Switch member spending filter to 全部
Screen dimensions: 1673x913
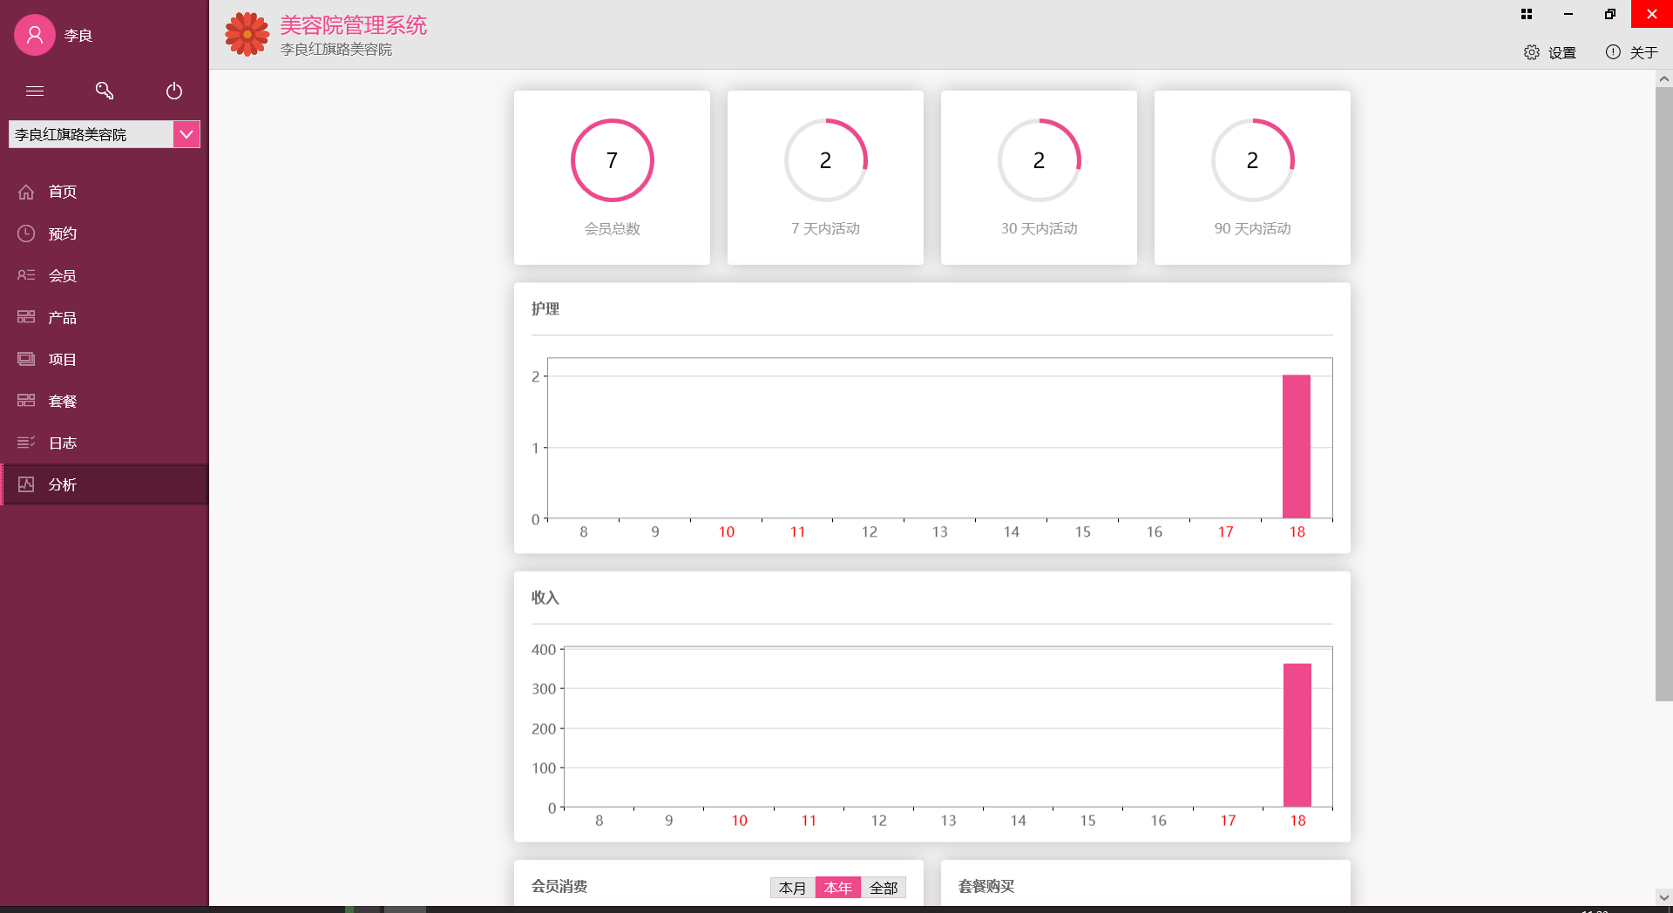[884, 888]
